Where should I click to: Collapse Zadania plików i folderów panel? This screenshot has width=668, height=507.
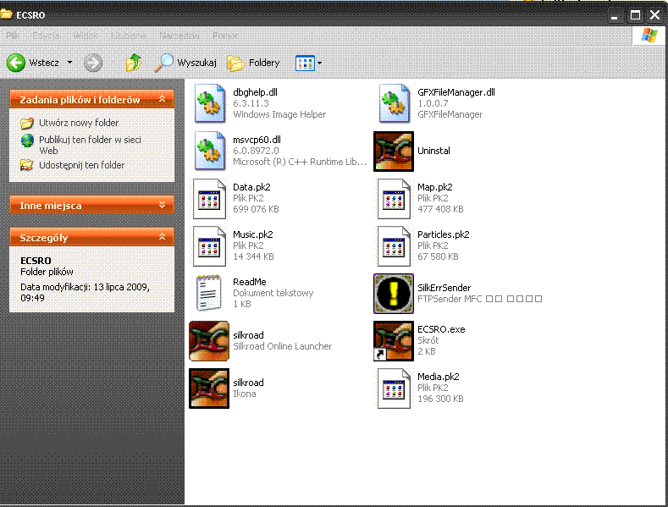[162, 99]
